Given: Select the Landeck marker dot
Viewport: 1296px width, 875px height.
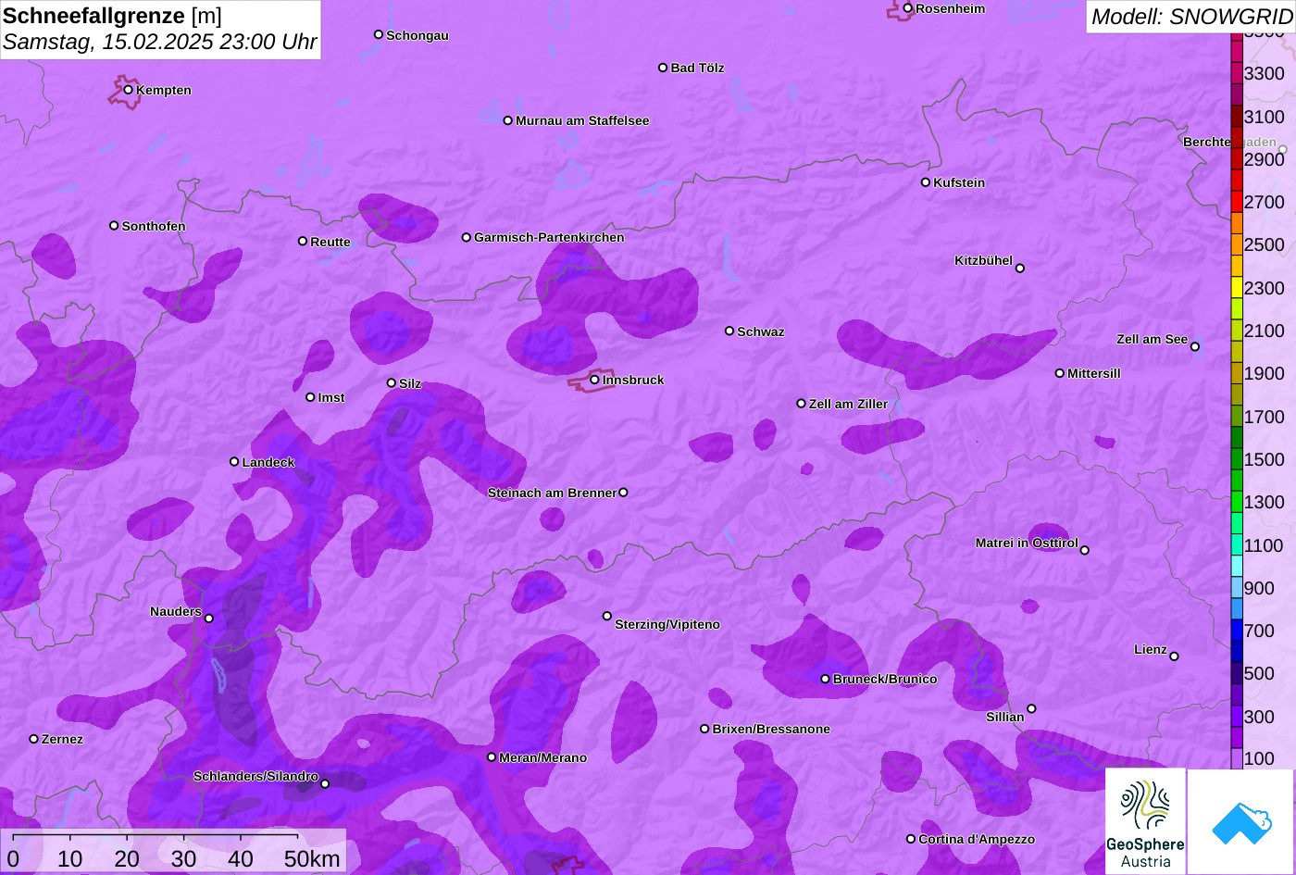Looking at the screenshot, I should click(x=234, y=462).
